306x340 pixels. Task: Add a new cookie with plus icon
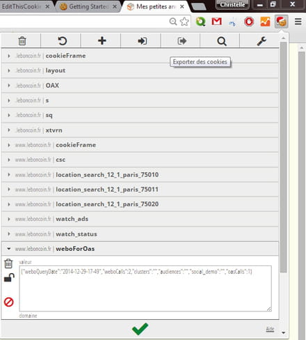[102, 41]
